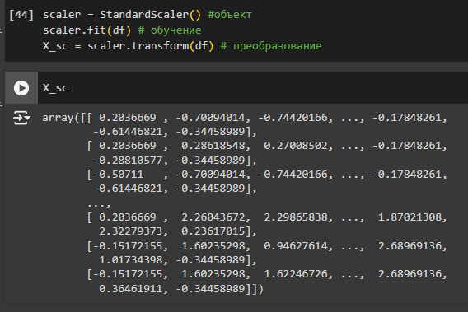Select the execution count [44] label
The image size is (468, 312).
click(x=21, y=15)
